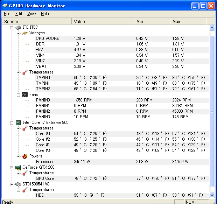
Task: Click the Fans icon in tree
Action: pos(24,94)
